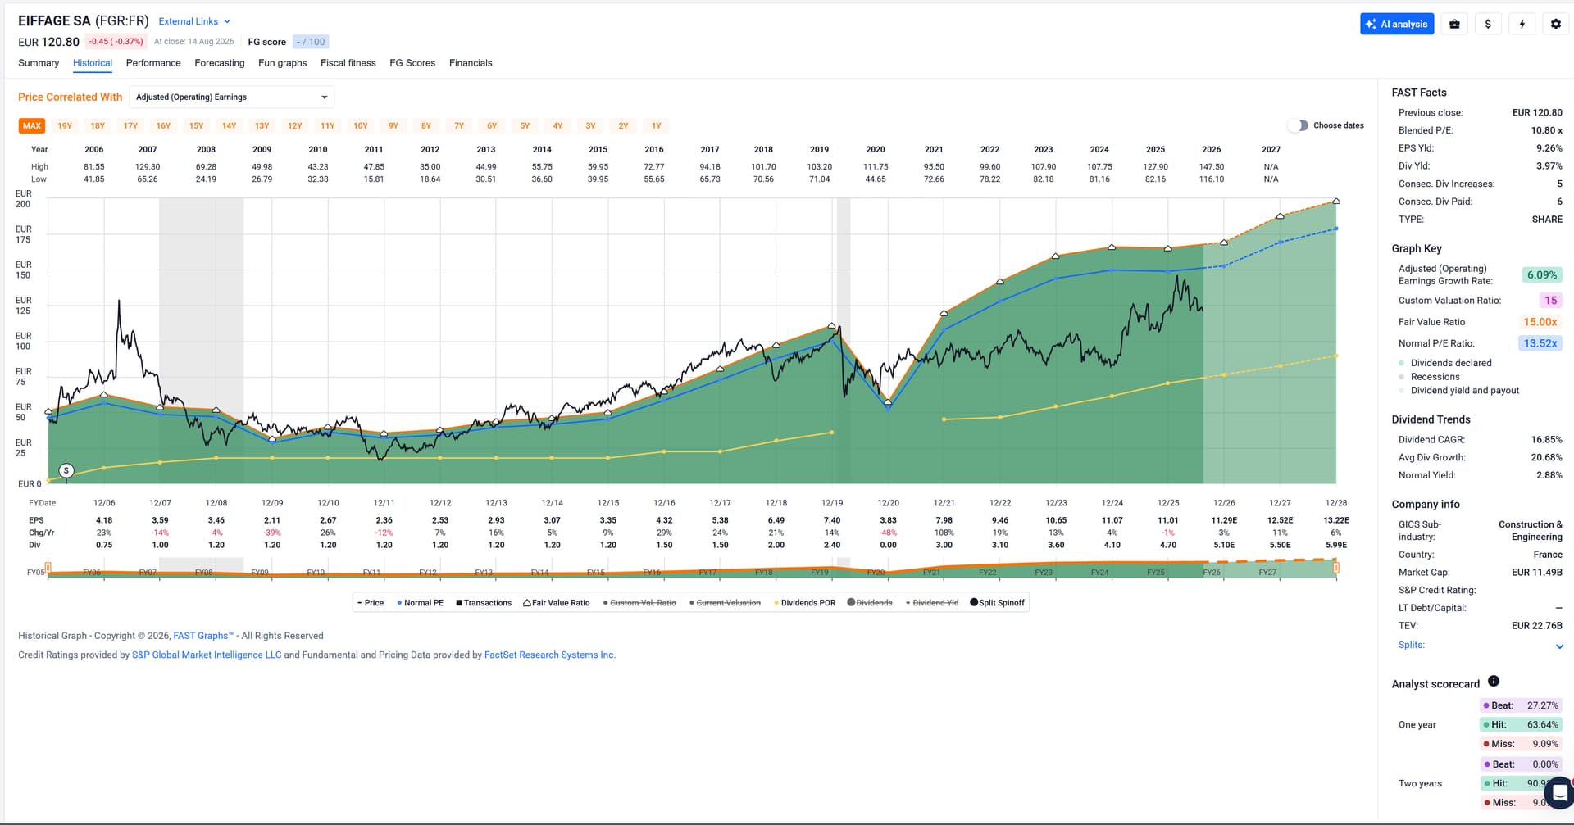The image size is (1574, 825).
Task: Set time range to 19Y
Action: (65, 126)
